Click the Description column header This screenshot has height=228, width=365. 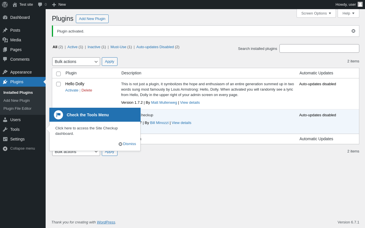[131, 73]
